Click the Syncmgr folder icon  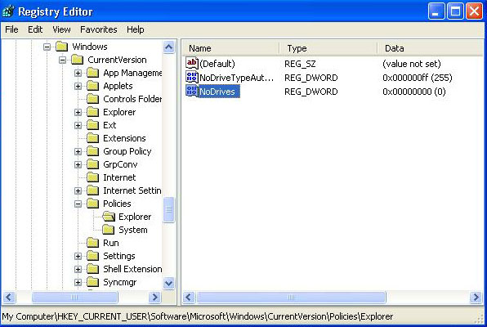[x=92, y=282]
